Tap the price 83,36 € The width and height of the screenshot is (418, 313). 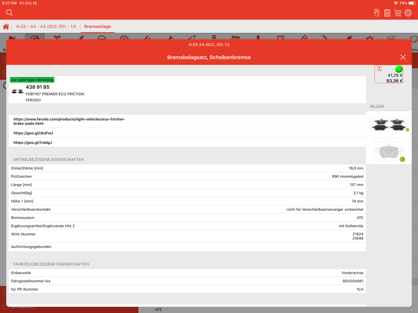point(394,81)
